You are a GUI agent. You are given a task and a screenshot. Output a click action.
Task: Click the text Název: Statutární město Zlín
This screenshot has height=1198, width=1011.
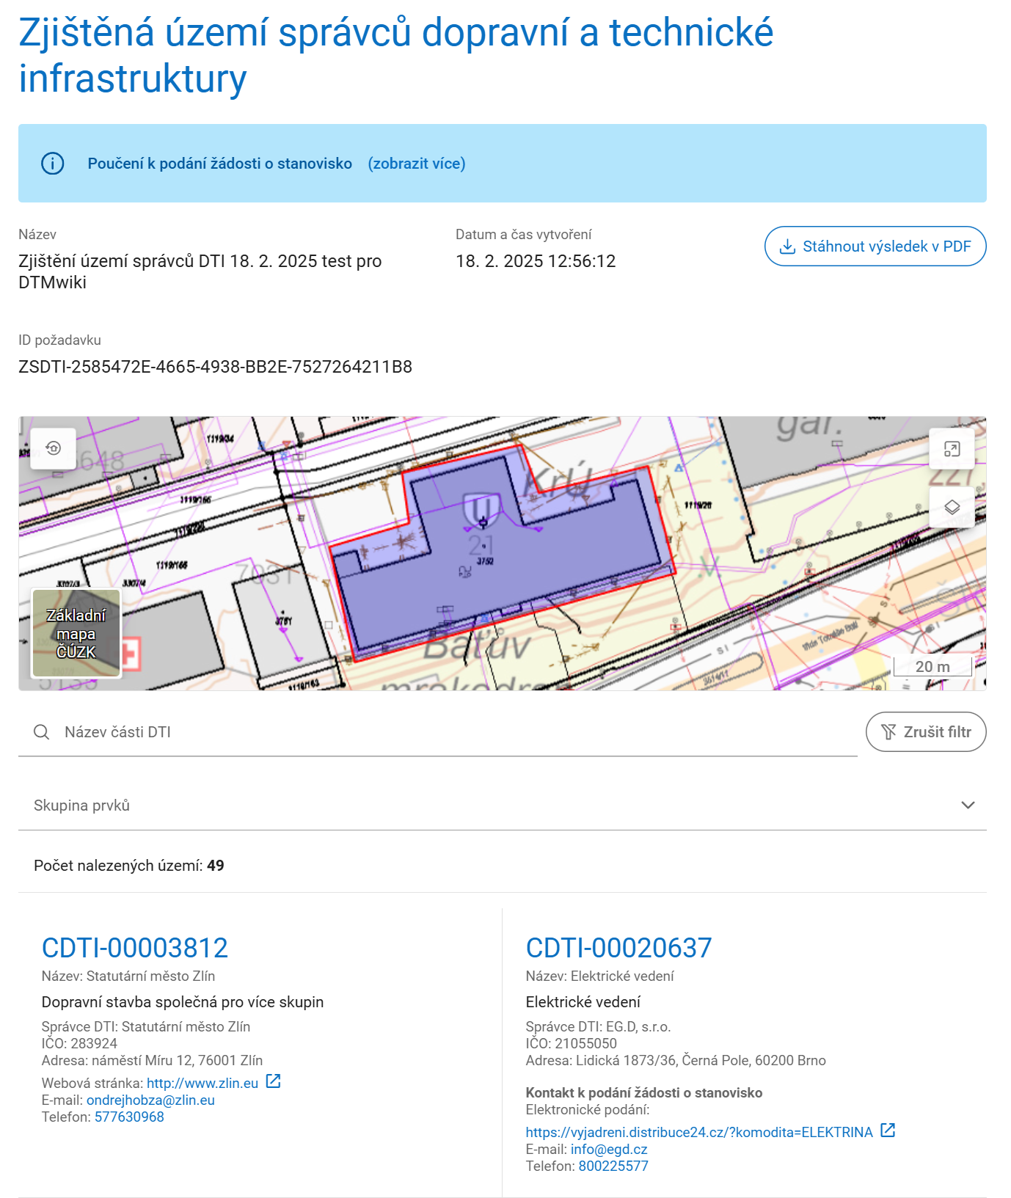point(128,976)
